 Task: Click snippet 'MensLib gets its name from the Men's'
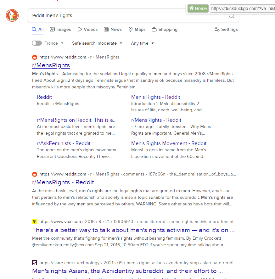point(169,150)
